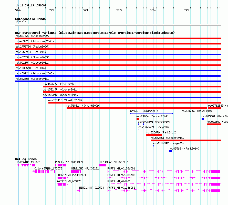
Task: Click the 11p15.5 cytogenetic band label
Action: (21, 22)
